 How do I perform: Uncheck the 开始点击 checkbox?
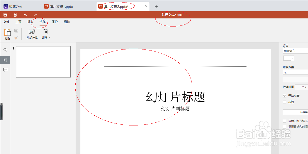pyautogui.click(x=285, y=95)
